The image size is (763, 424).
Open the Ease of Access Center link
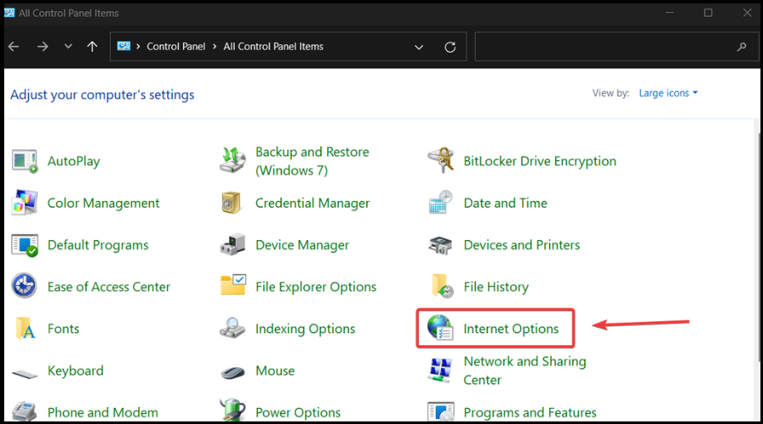109,287
